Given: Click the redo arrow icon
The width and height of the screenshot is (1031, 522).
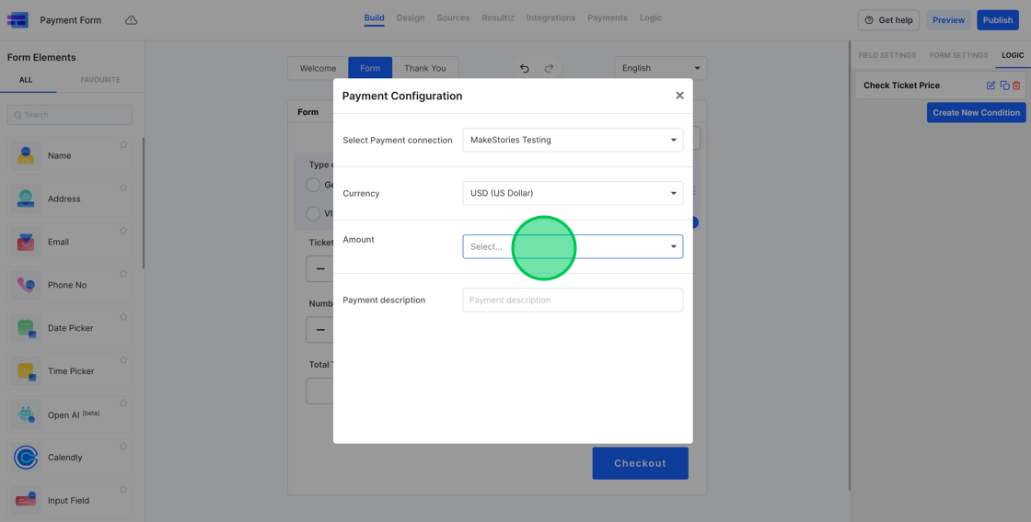Looking at the screenshot, I should click(x=550, y=68).
